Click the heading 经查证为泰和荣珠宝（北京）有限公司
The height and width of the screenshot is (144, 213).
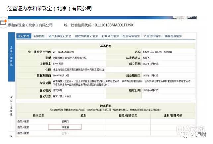tap(49, 9)
